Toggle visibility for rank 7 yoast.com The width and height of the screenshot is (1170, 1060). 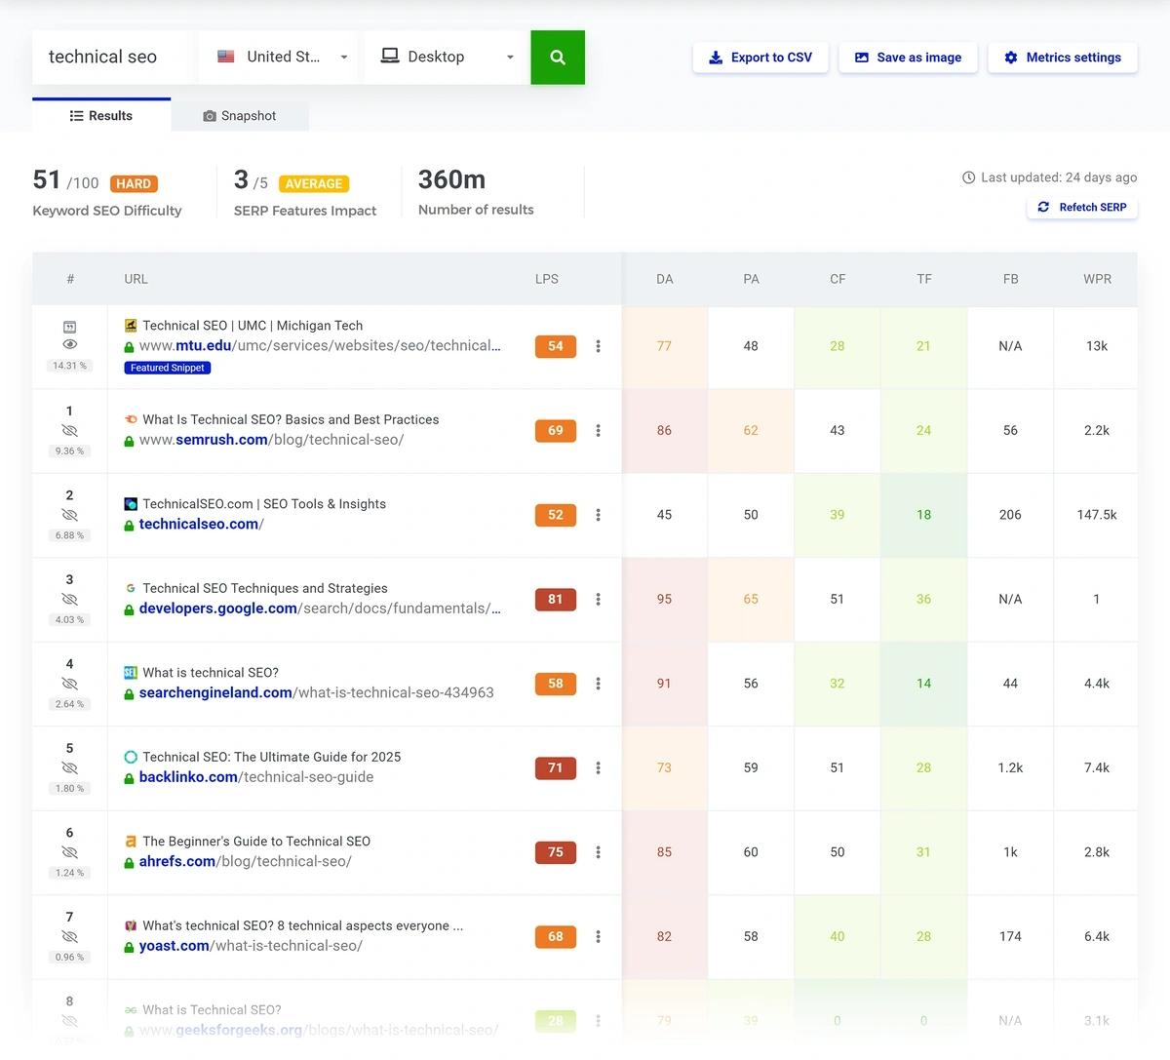coord(69,936)
